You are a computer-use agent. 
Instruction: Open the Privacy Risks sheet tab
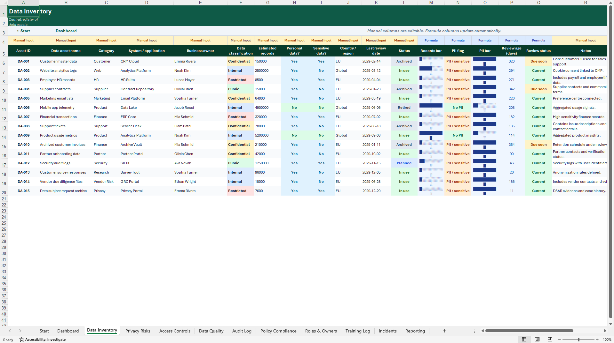pos(138,331)
